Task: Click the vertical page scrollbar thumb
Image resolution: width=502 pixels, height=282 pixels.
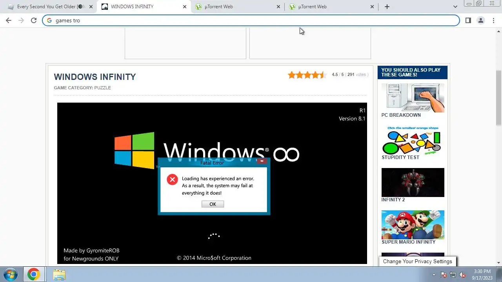Action: 498,98
